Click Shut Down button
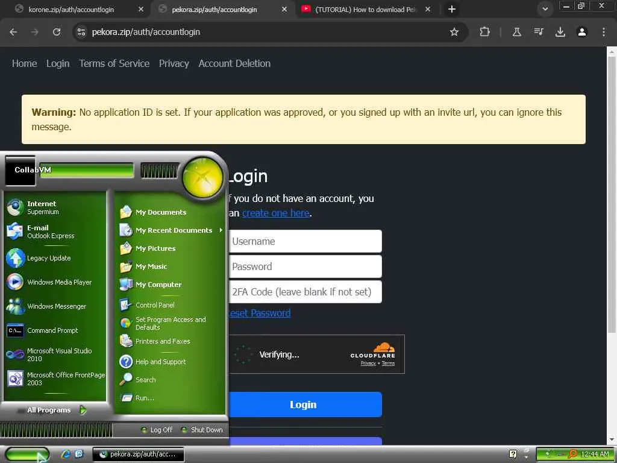 tap(202, 430)
